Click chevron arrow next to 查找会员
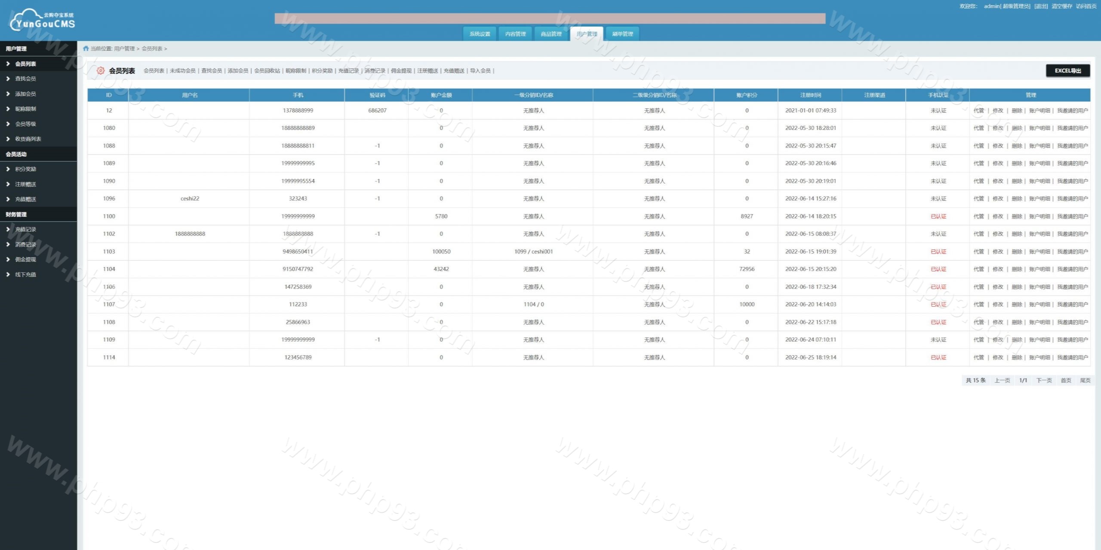 pos(8,79)
